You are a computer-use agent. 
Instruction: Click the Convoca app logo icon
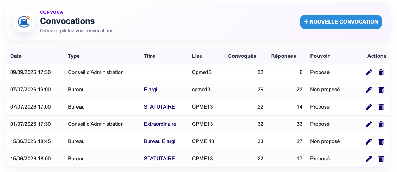point(24,22)
